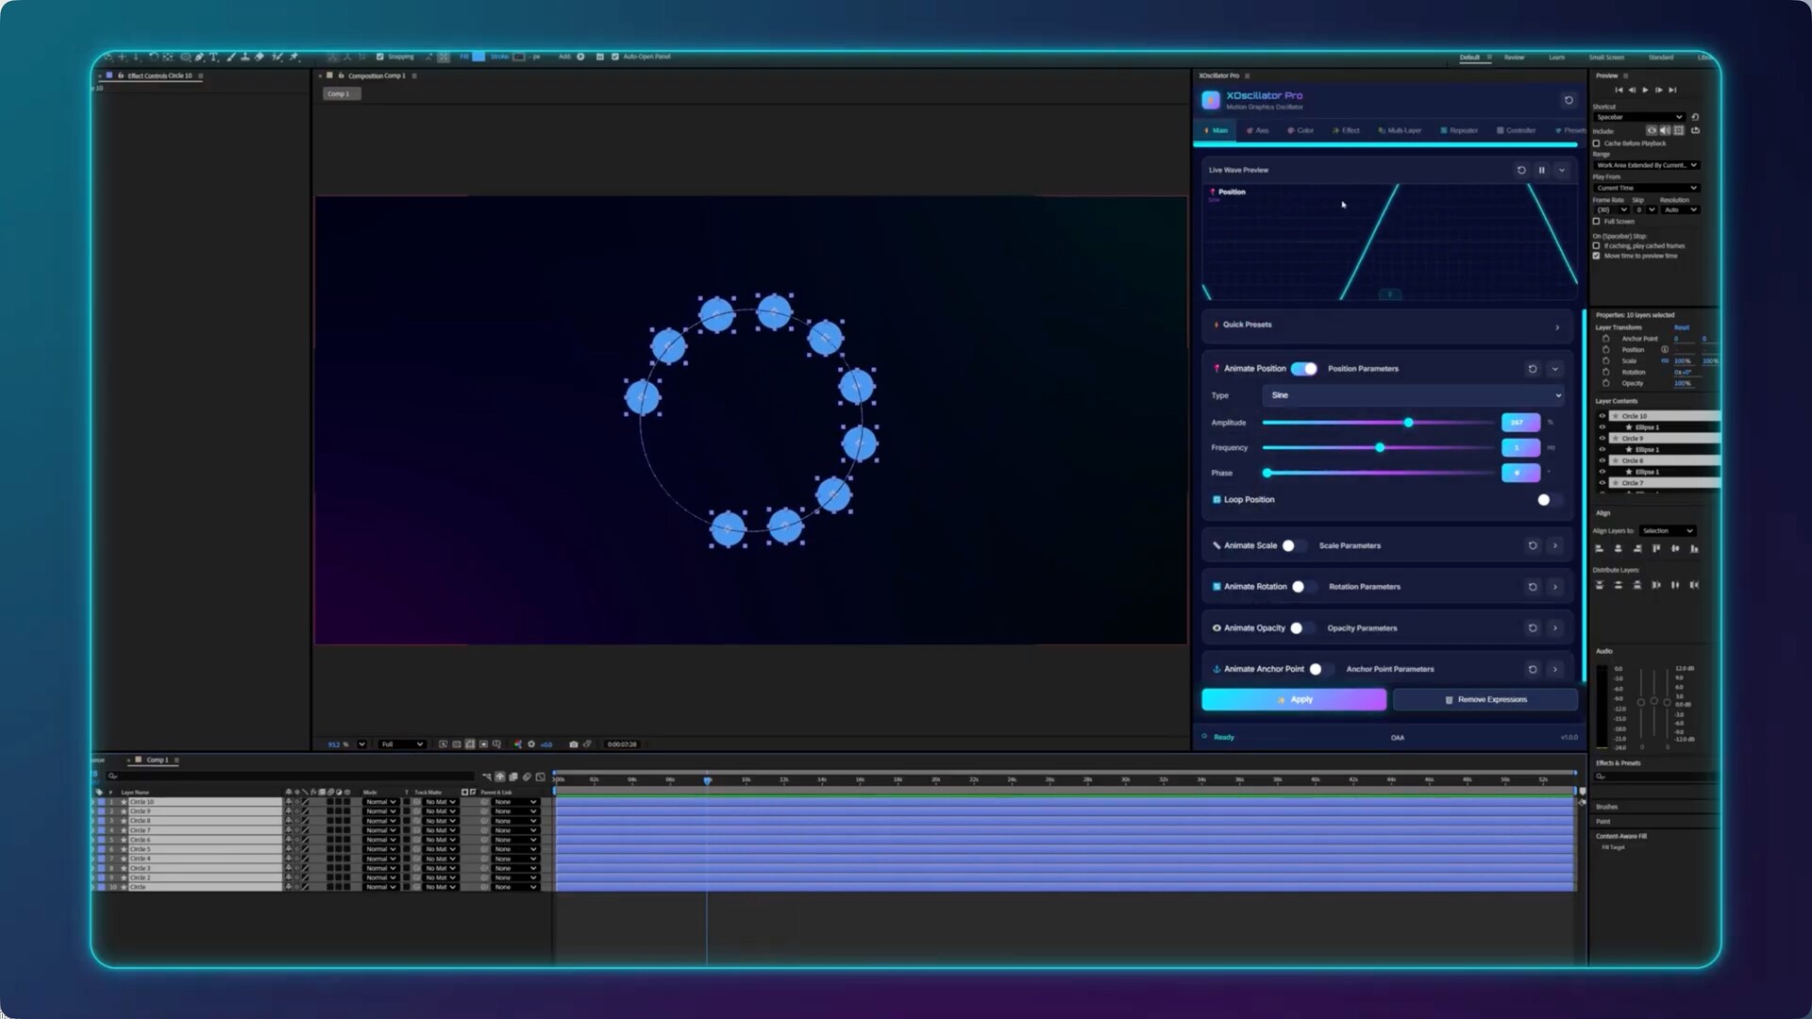1812x1019 pixels.
Task: Click the Remove Expressions button
Action: pos(1485,700)
